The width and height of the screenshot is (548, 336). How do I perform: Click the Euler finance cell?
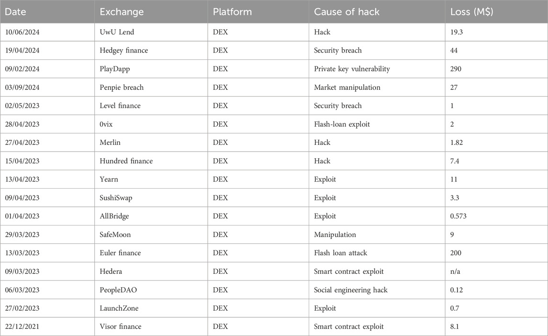pyautogui.click(x=120, y=253)
